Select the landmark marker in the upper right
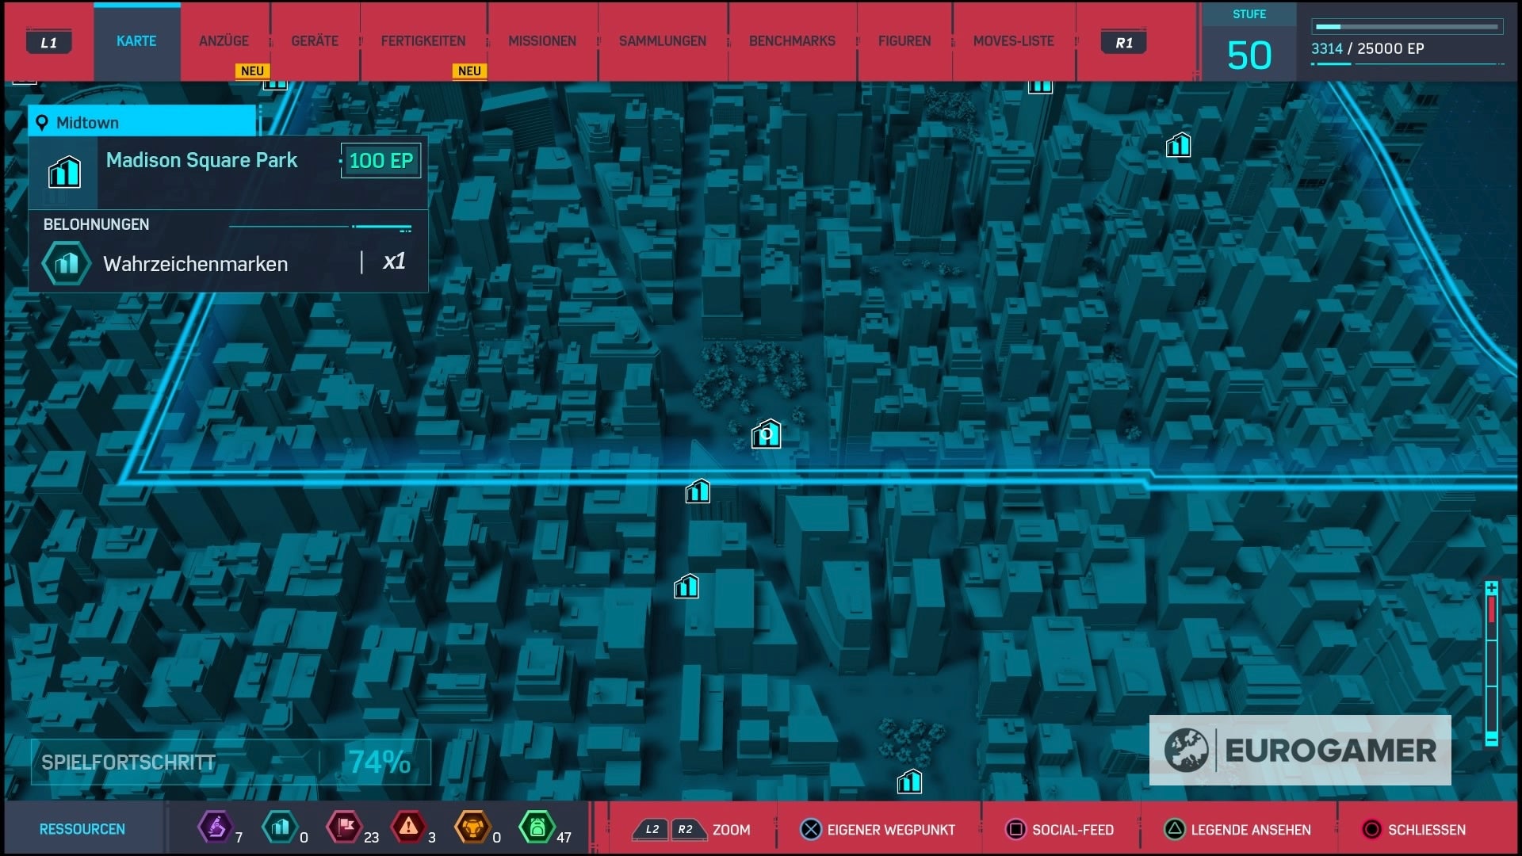This screenshot has width=1522, height=856. 1178,145
